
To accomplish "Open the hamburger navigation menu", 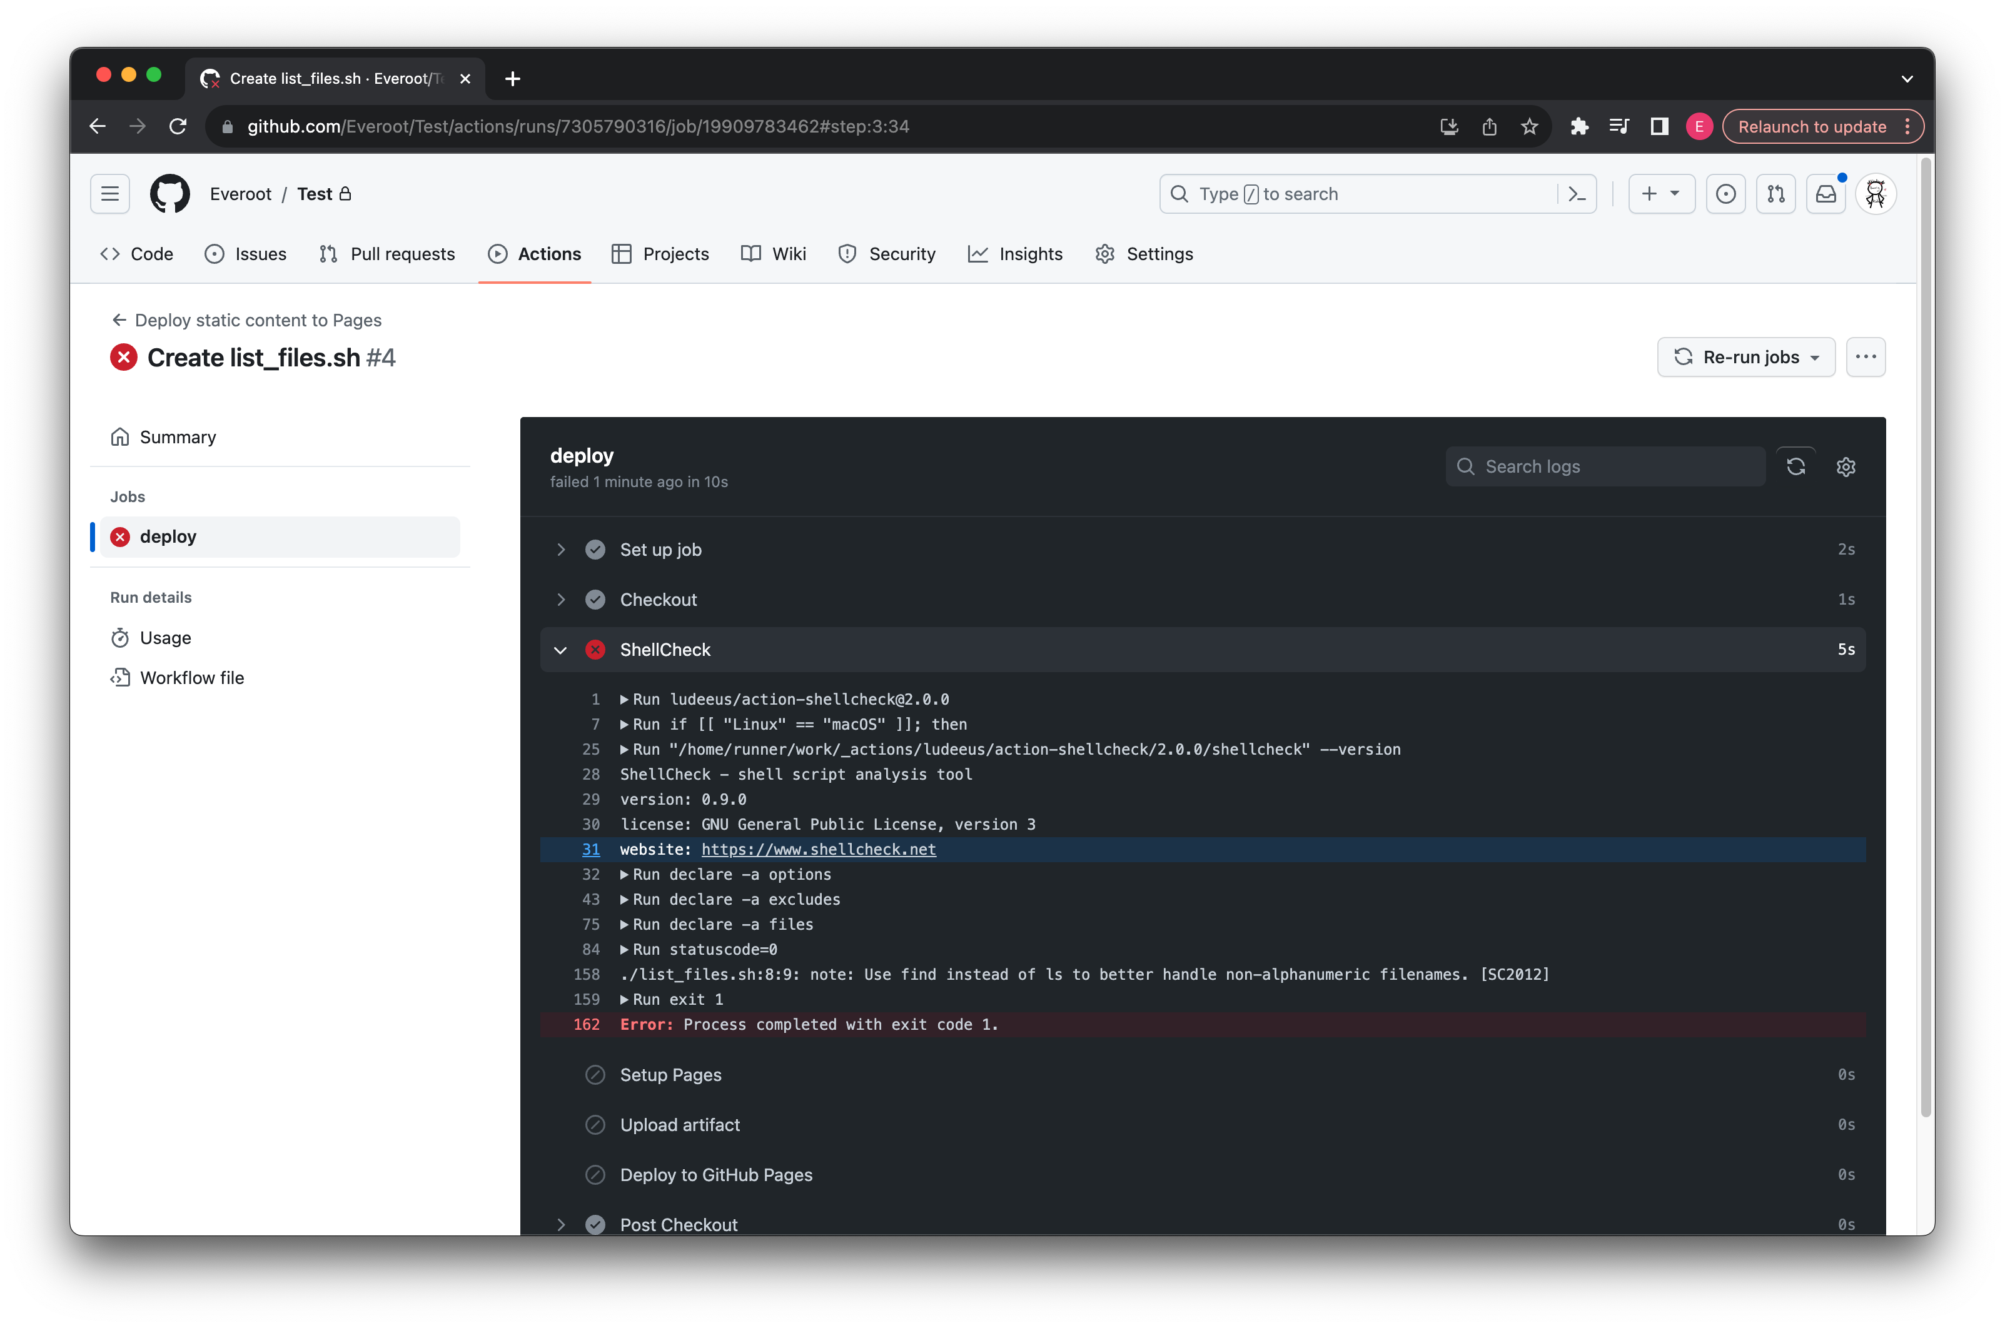I will point(110,194).
